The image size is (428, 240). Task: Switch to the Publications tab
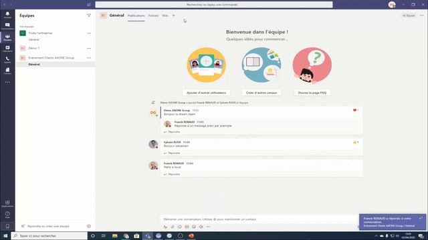pos(136,16)
